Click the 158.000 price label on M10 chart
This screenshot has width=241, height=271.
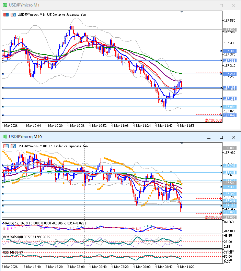[229, 148]
